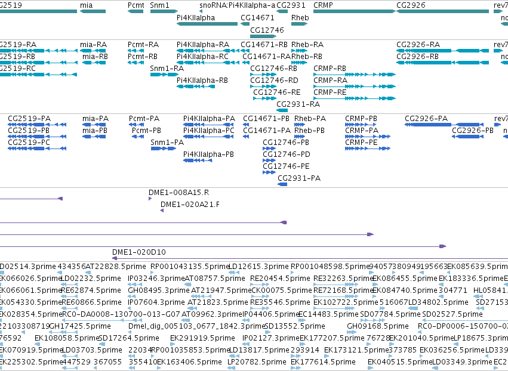Select the mia-PB protein
This screenshot has height=371, width=508.
[x=94, y=137]
